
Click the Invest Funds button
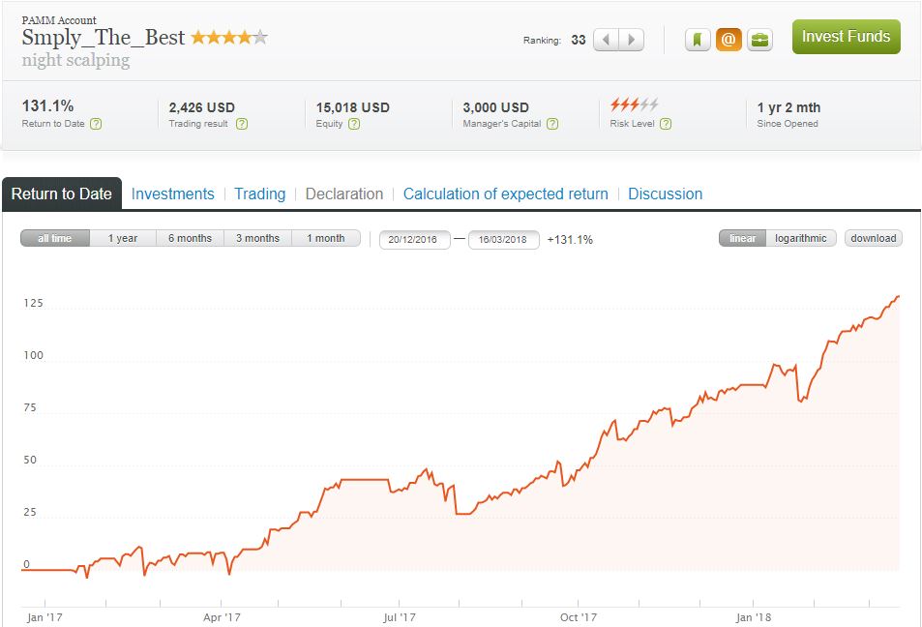tap(847, 37)
